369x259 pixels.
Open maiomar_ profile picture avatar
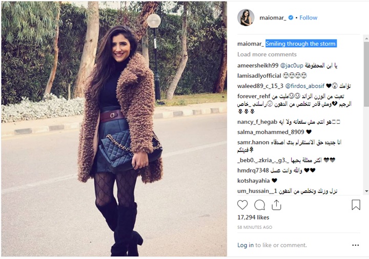pyautogui.click(x=245, y=17)
